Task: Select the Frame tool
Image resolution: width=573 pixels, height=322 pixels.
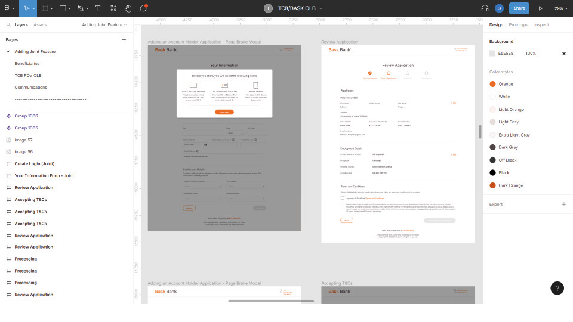Action: 45,8
